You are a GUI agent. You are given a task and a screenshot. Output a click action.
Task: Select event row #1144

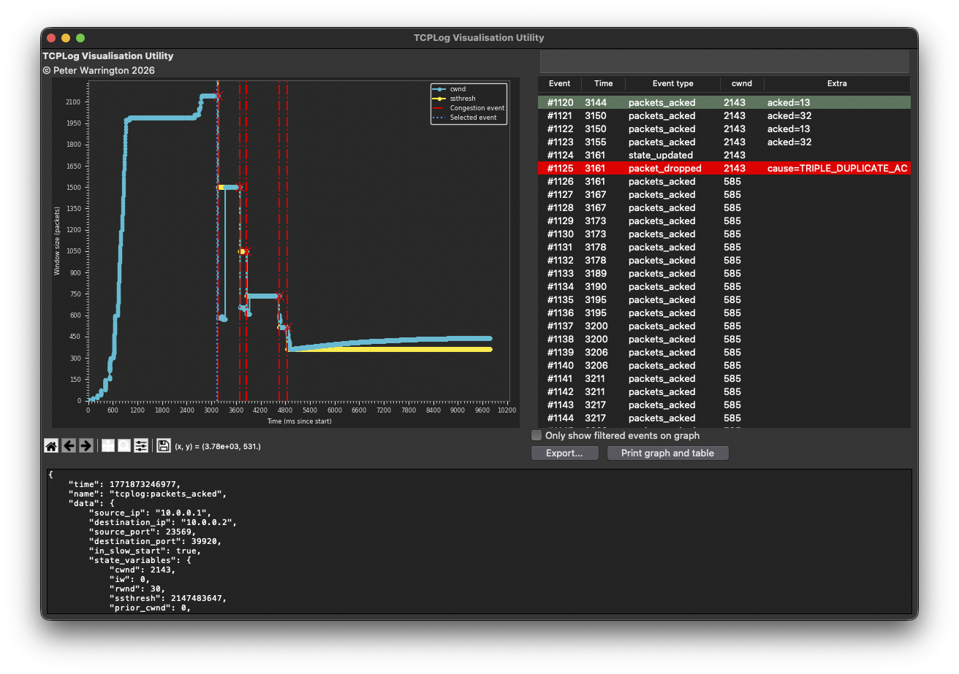point(724,418)
